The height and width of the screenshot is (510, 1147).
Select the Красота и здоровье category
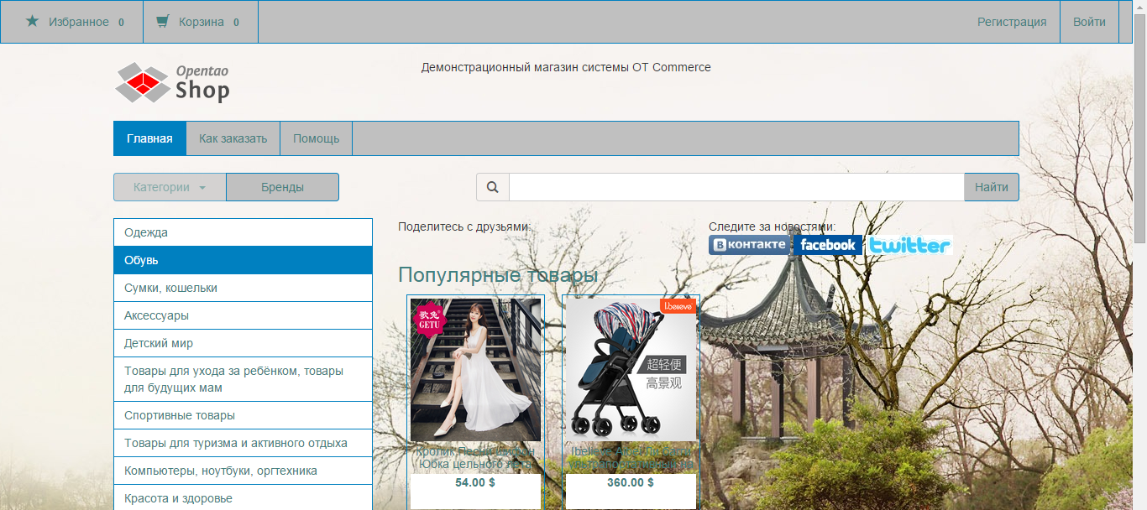coord(243,498)
